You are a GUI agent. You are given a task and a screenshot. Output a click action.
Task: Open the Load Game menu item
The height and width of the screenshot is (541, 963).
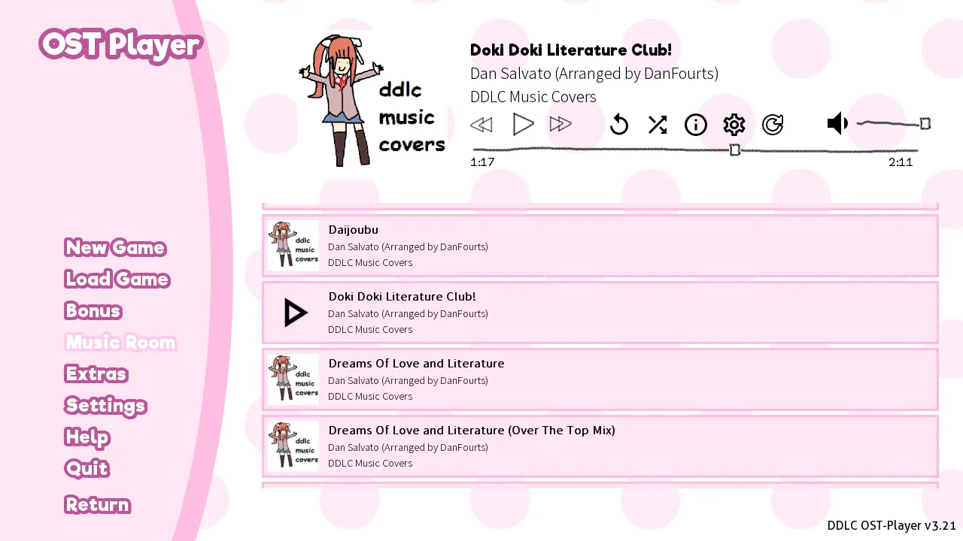(117, 279)
